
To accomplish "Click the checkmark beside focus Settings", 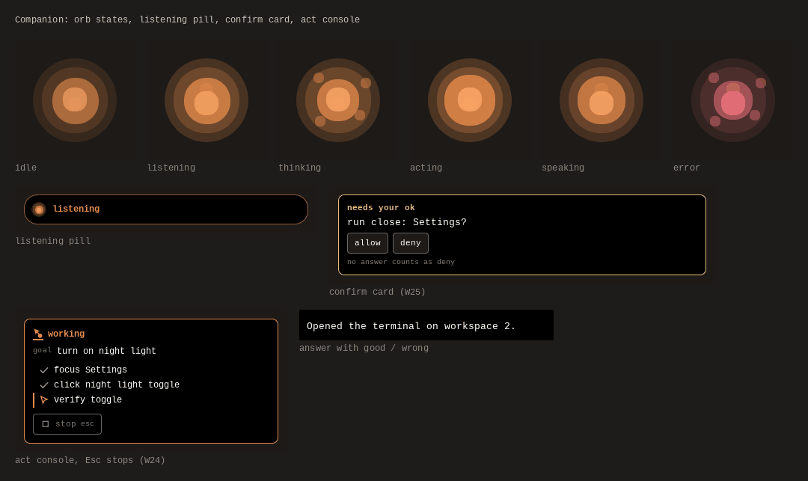I will 44,370.
